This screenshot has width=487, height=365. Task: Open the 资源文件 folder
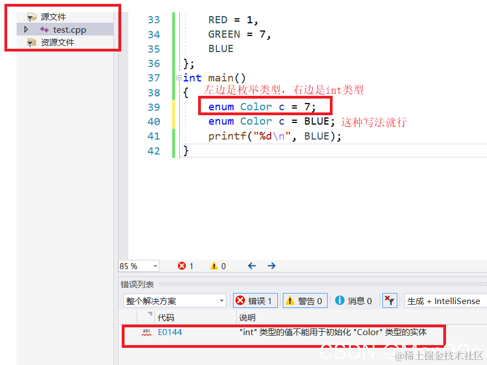[x=58, y=42]
